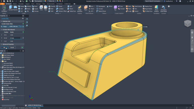
Task: Select the Thread tool
Action: 59,6
